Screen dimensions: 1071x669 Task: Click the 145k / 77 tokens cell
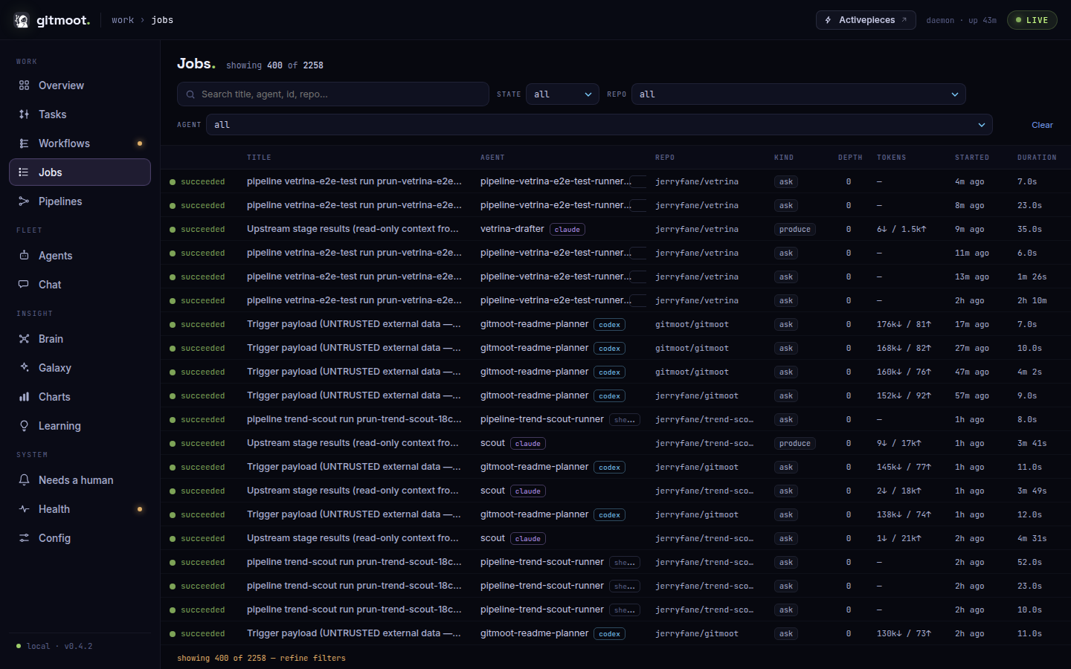pos(904,468)
